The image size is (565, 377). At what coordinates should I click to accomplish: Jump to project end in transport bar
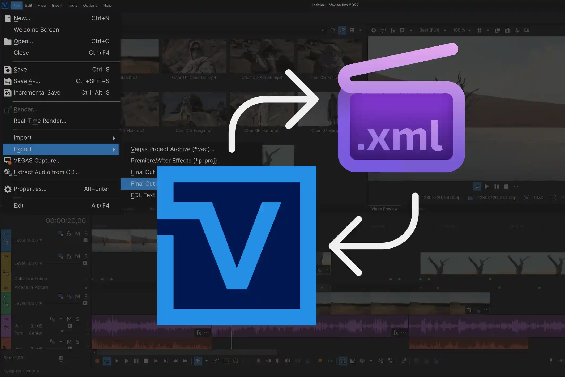click(166, 361)
